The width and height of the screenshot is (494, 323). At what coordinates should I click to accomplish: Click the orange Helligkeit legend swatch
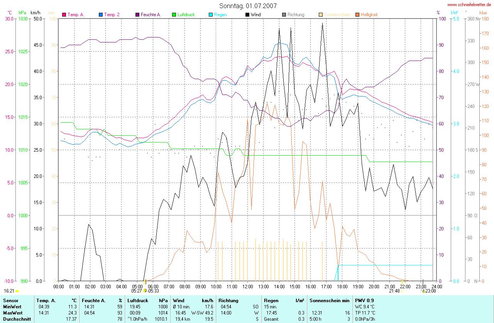(357, 15)
